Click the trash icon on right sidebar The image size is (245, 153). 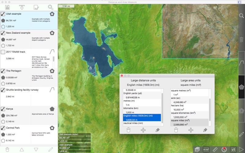coord(242,39)
